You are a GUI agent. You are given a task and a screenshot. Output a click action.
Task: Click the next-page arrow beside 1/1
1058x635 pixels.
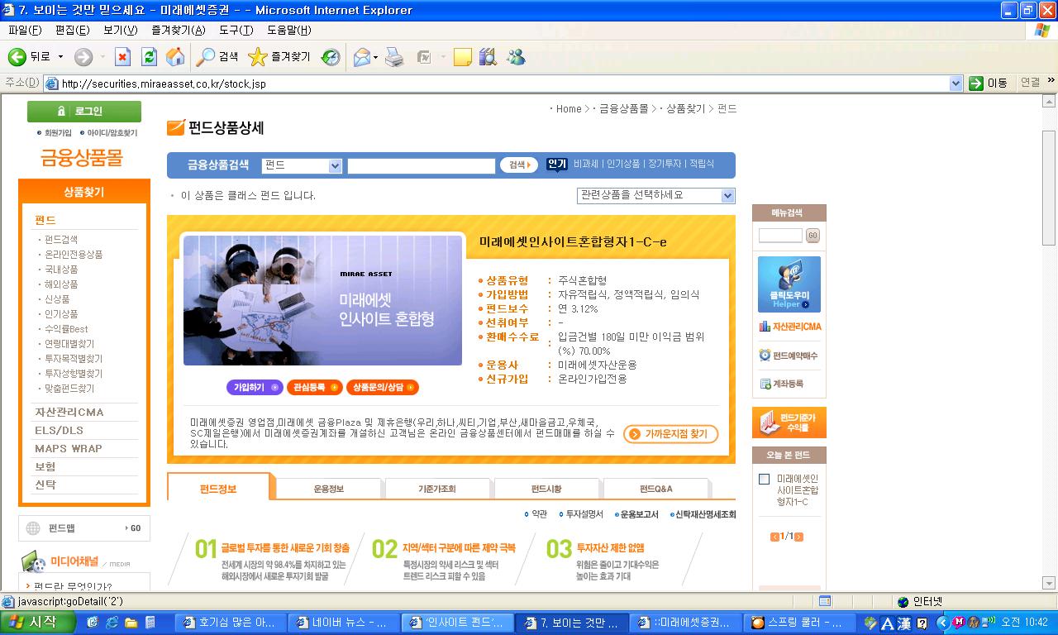click(x=798, y=537)
